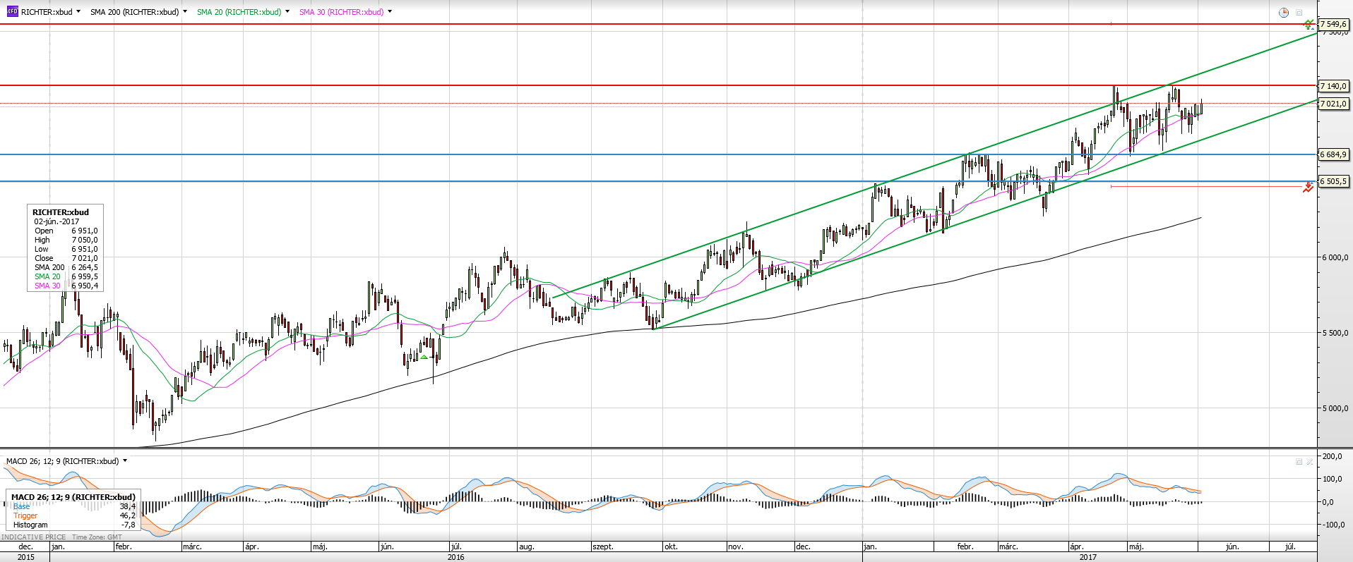The height and width of the screenshot is (562, 1353).
Task: Open the RICHTER:xbud instrument dropdown
Action: (x=78, y=12)
